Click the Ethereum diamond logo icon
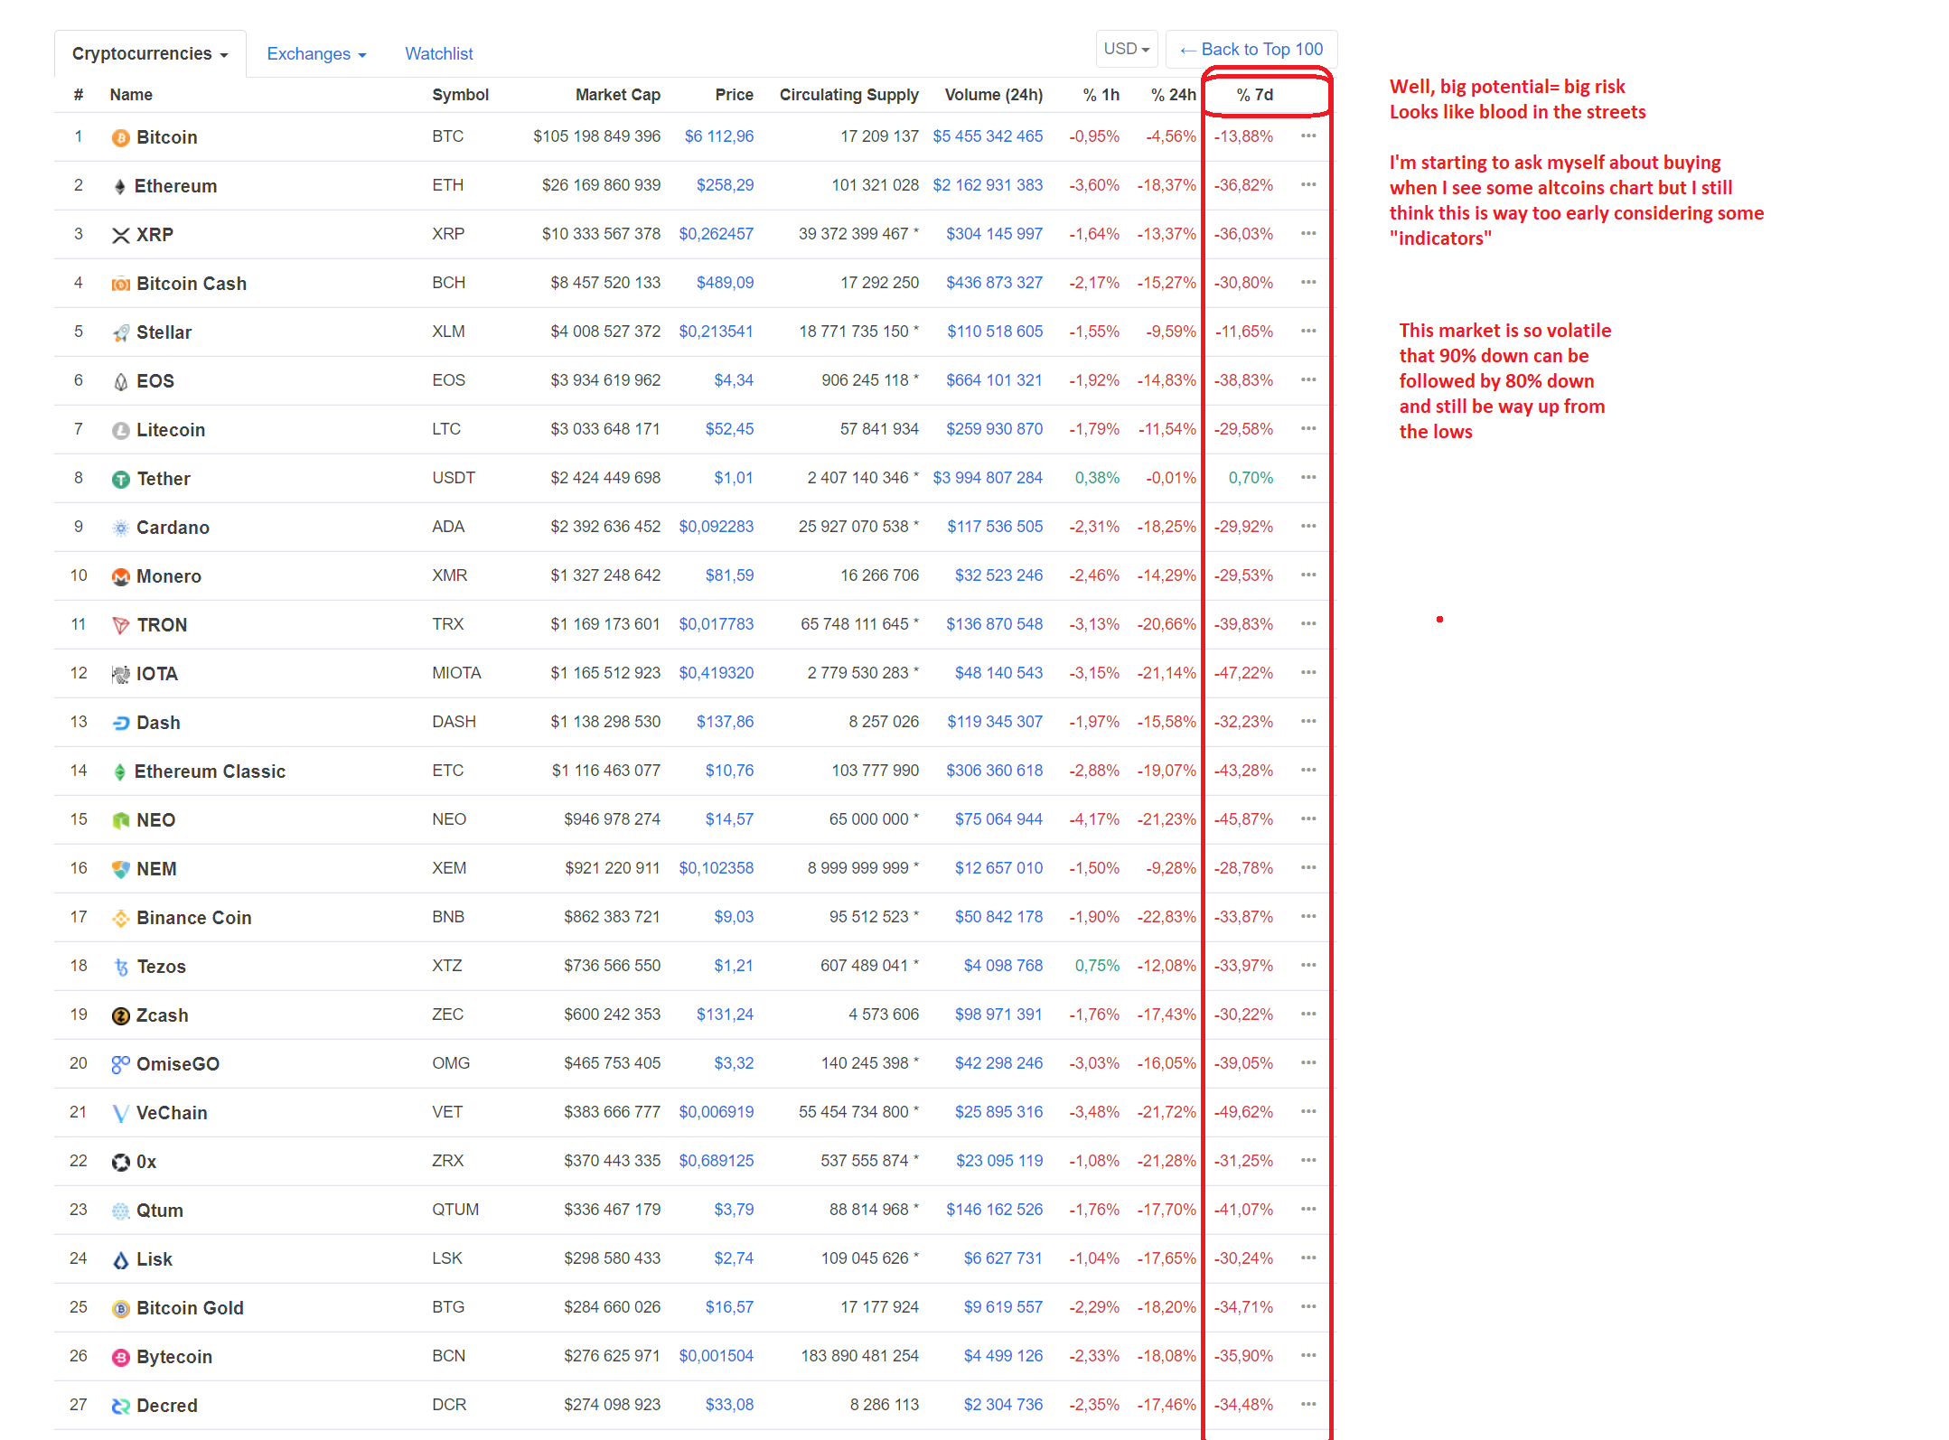1949x1440 pixels. pyautogui.click(x=119, y=186)
